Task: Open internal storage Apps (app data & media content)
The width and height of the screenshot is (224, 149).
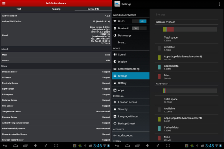Action: 187,57
